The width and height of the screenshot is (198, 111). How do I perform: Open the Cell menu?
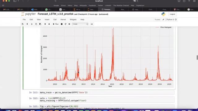[55, 19]
